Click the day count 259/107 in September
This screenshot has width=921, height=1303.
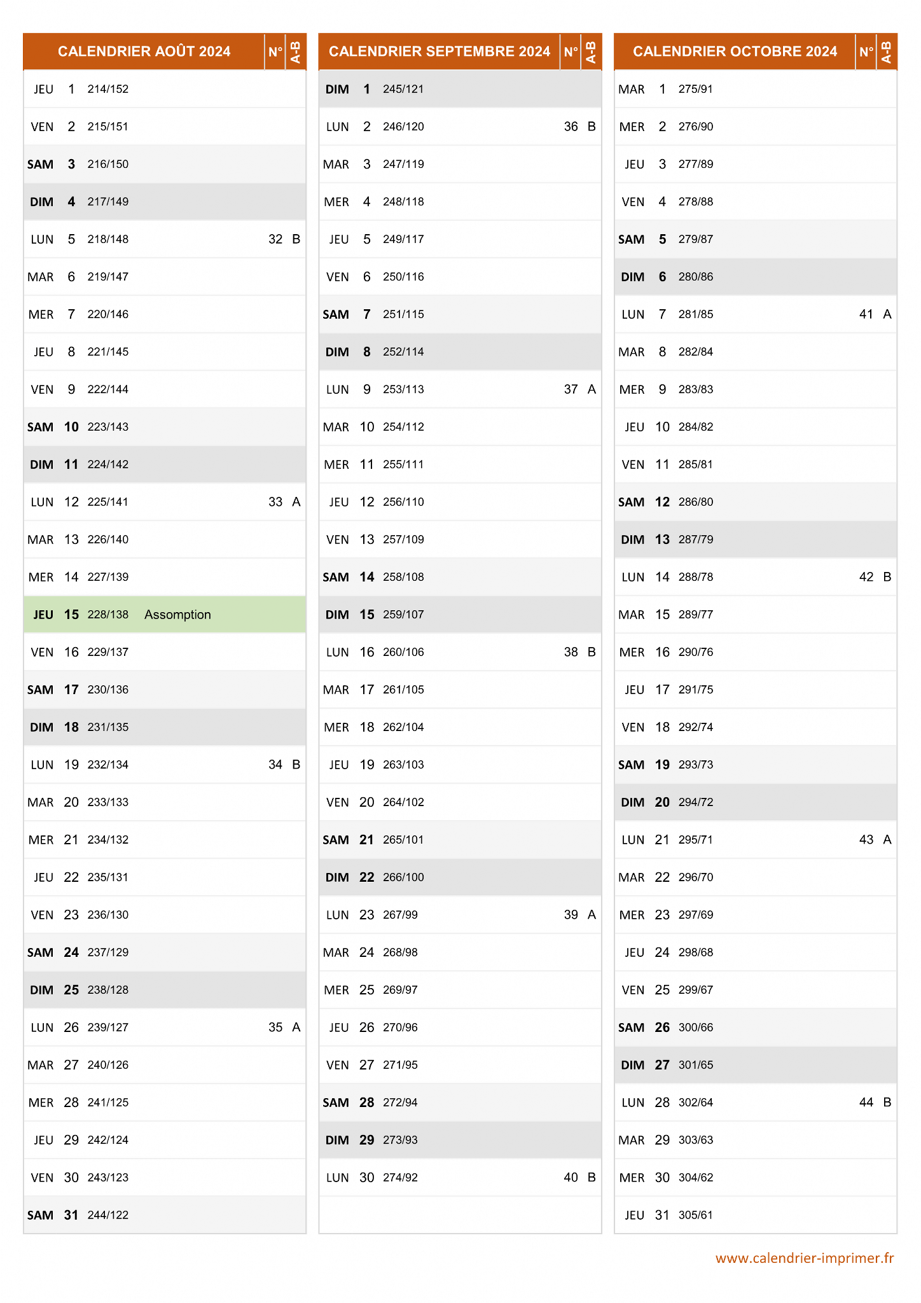coord(403,615)
